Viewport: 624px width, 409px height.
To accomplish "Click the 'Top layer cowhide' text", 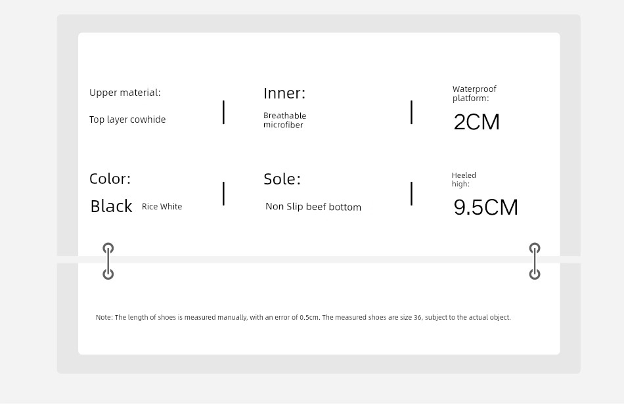I will [x=127, y=119].
